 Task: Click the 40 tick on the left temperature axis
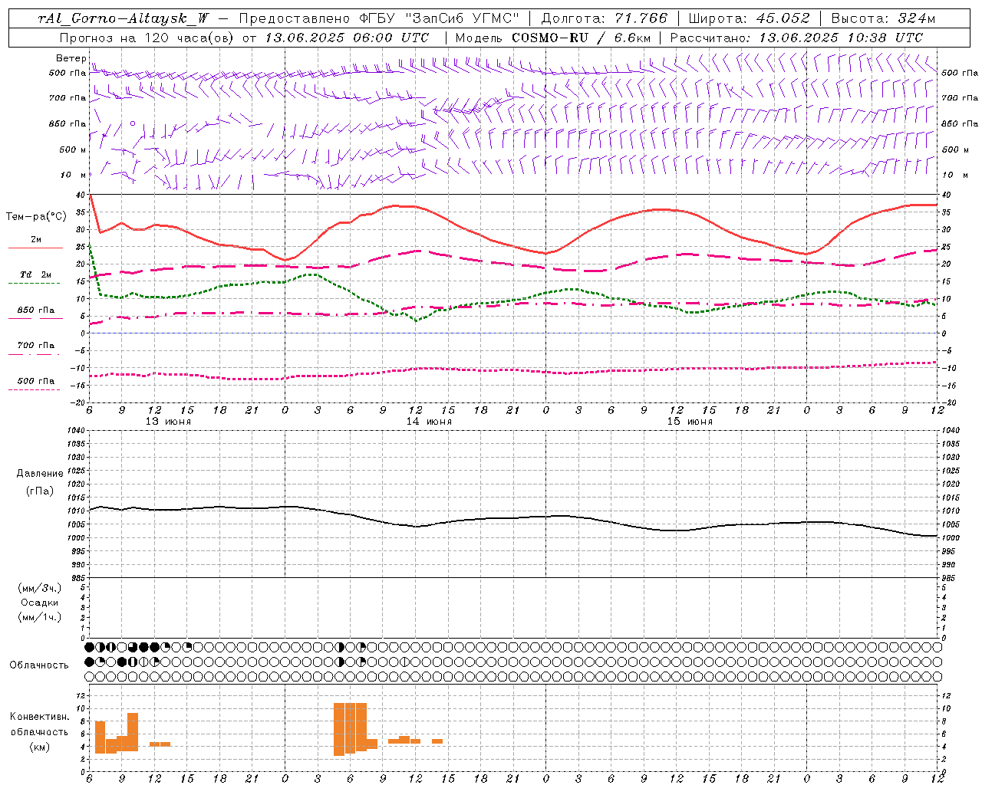[79, 195]
